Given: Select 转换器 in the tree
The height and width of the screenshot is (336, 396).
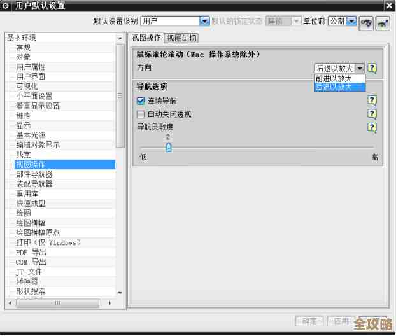Looking at the screenshot, I should [27, 281].
